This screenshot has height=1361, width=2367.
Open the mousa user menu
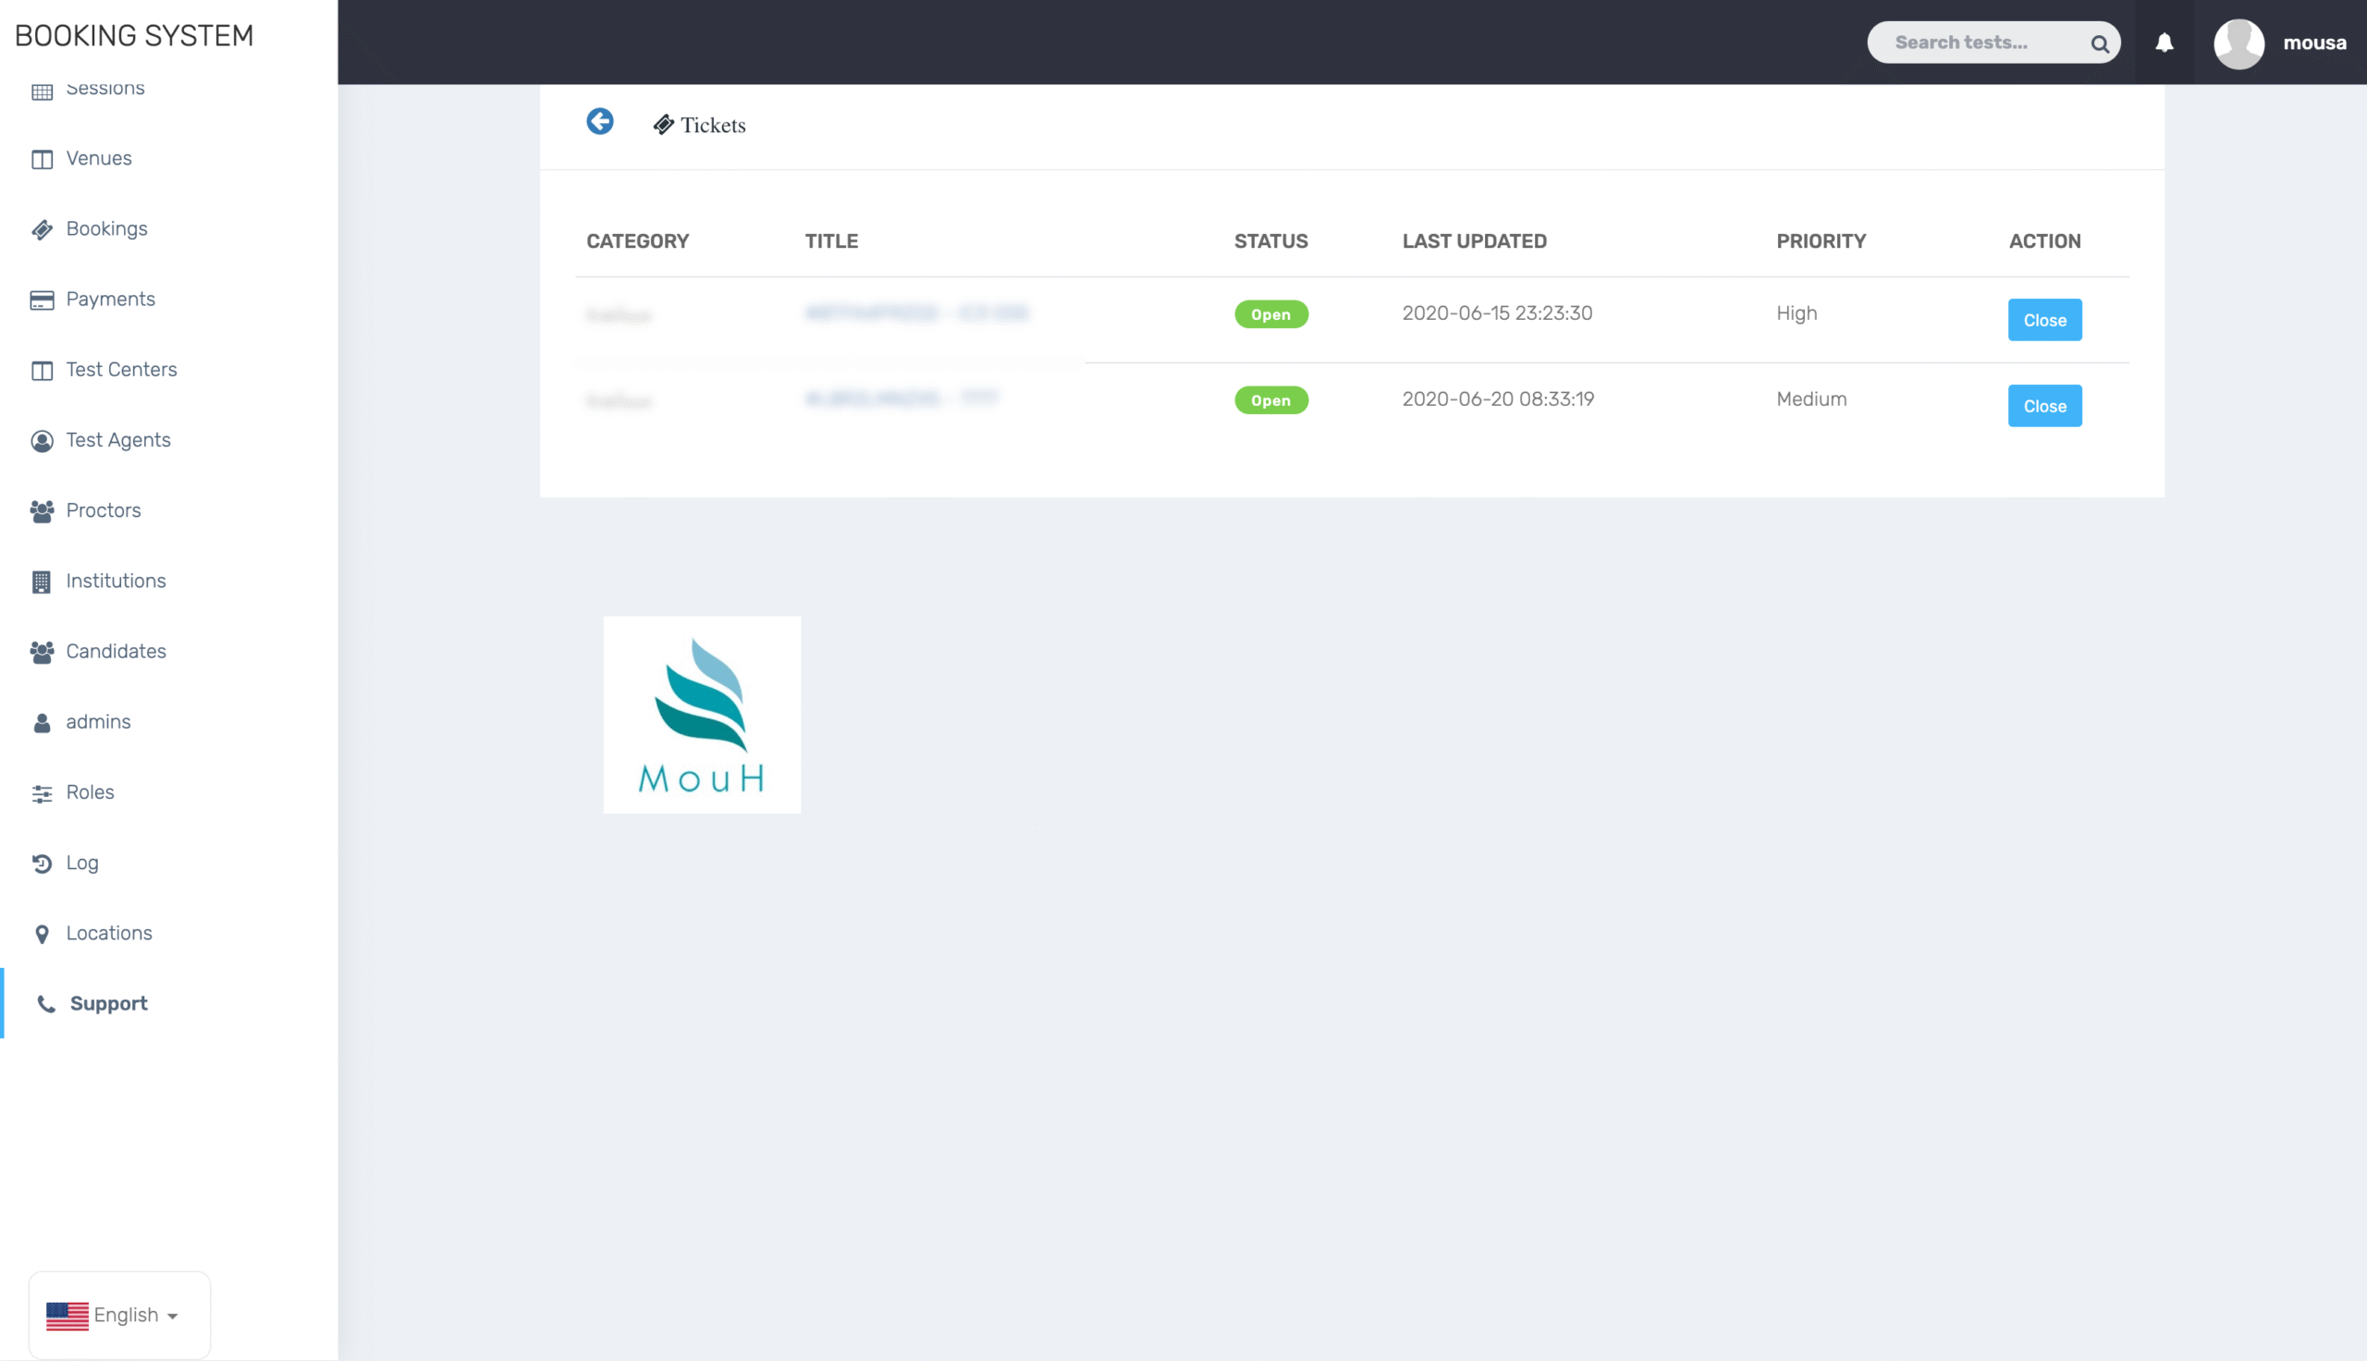point(2313,43)
